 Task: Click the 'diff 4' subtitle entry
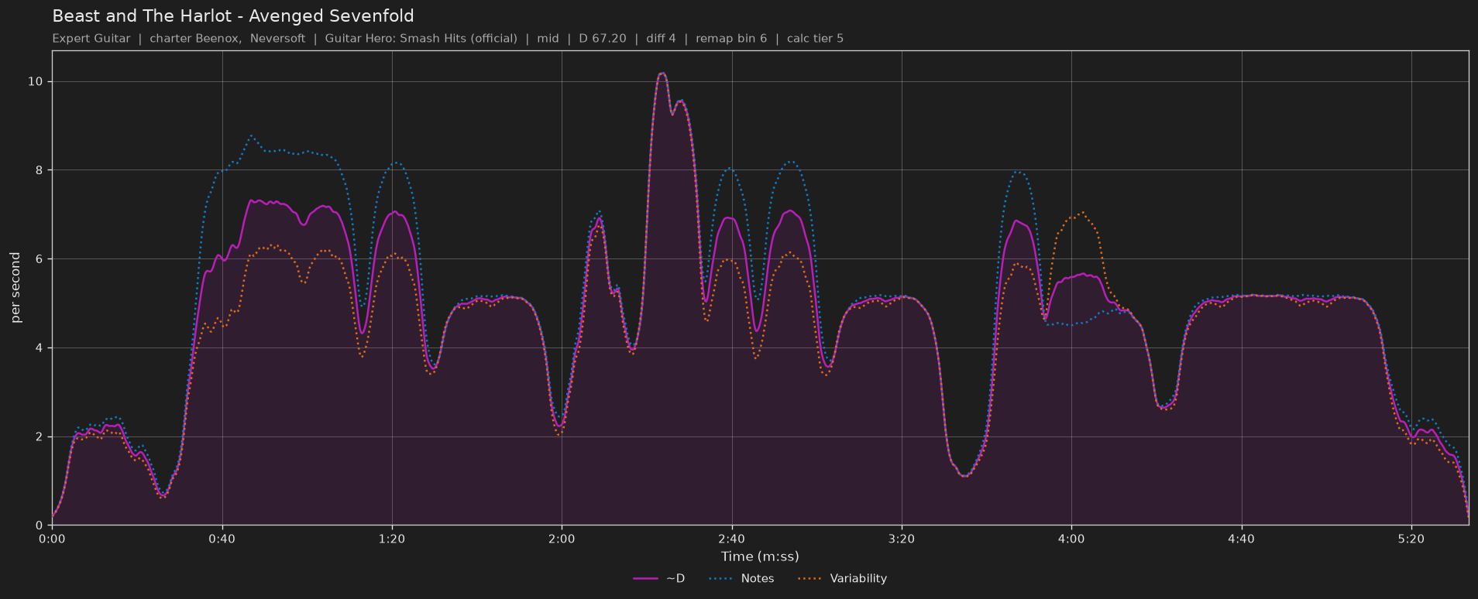coord(661,39)
